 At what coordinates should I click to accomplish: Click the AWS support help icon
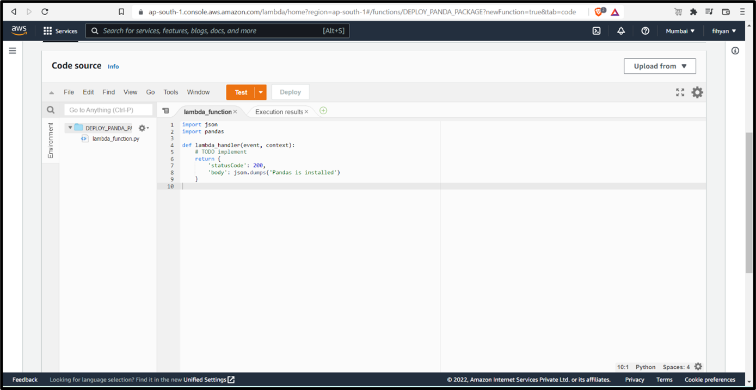[645, 31]
